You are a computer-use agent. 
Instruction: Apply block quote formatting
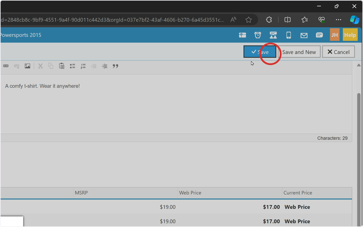click(x=116, y=66)
